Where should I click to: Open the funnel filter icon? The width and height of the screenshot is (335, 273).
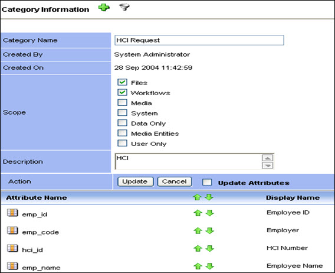[124, 7]
